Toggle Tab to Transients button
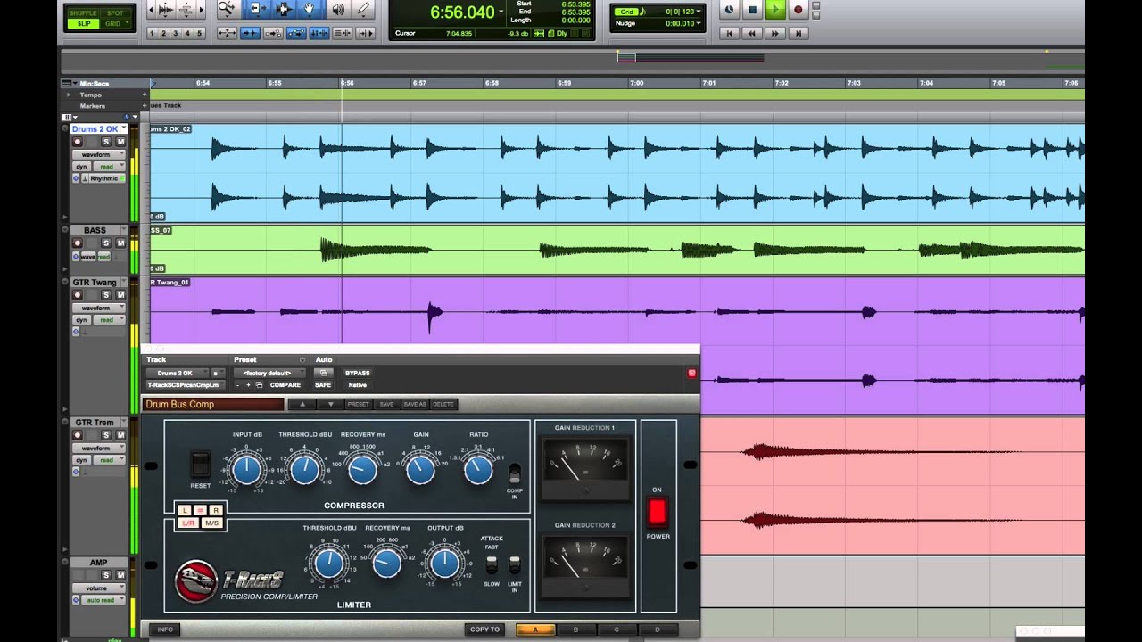 tap(250, 33)
